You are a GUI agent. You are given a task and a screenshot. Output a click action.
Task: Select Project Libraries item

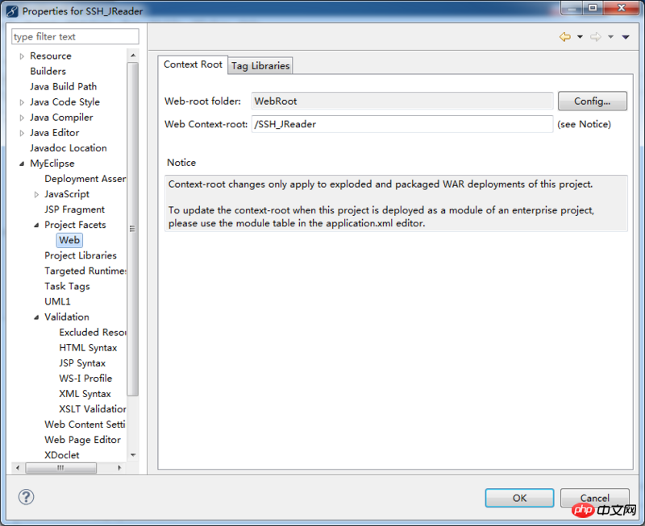point(81,255)
